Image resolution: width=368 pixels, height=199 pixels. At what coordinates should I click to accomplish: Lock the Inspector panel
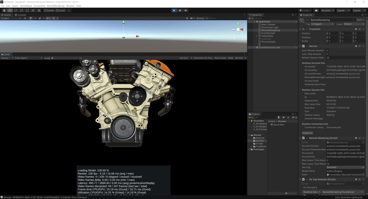pyautogui.click(x=362, y=15)
